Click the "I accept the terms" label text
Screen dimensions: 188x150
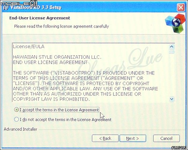coord(59,110)
